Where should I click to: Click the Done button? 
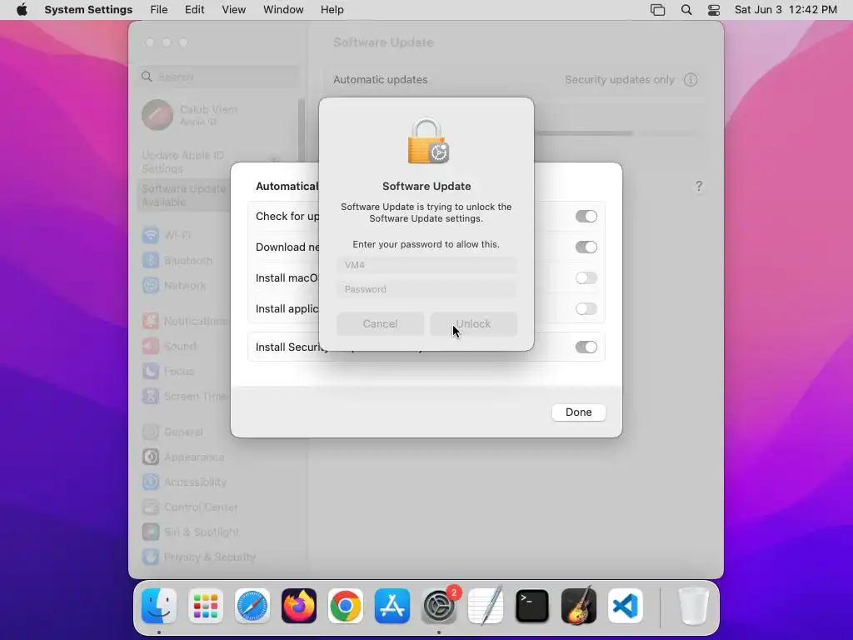pos(579,412)
